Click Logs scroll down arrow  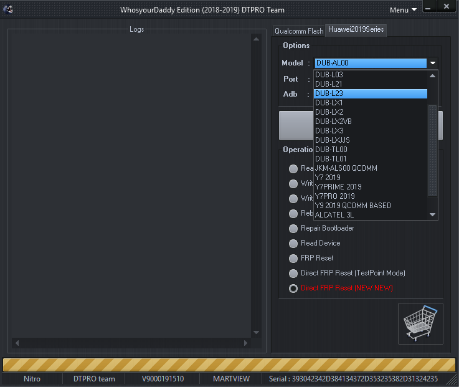(x=256, y=333)
